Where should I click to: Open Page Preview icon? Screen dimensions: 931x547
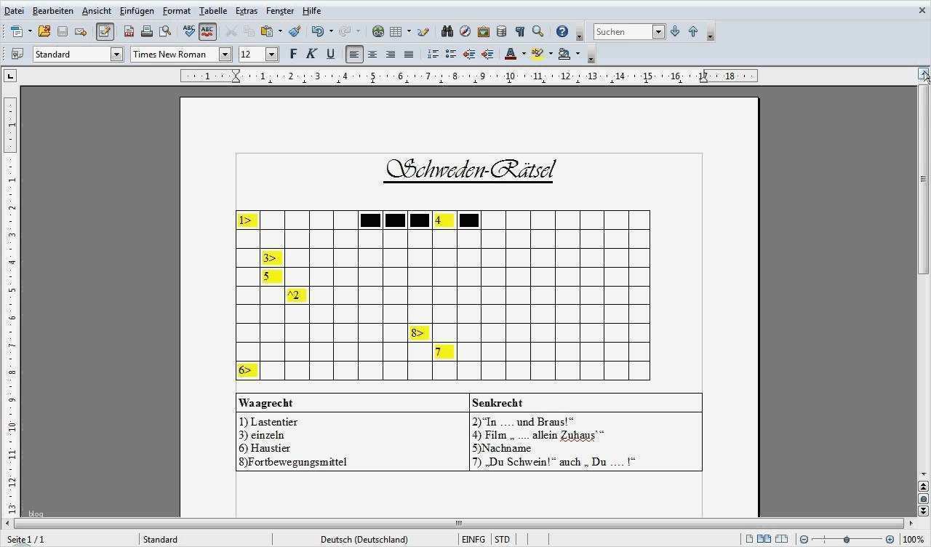coord(165,31)
